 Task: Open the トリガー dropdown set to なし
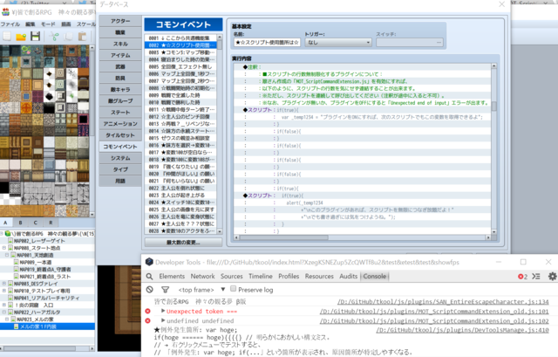(x=338, y=43)
